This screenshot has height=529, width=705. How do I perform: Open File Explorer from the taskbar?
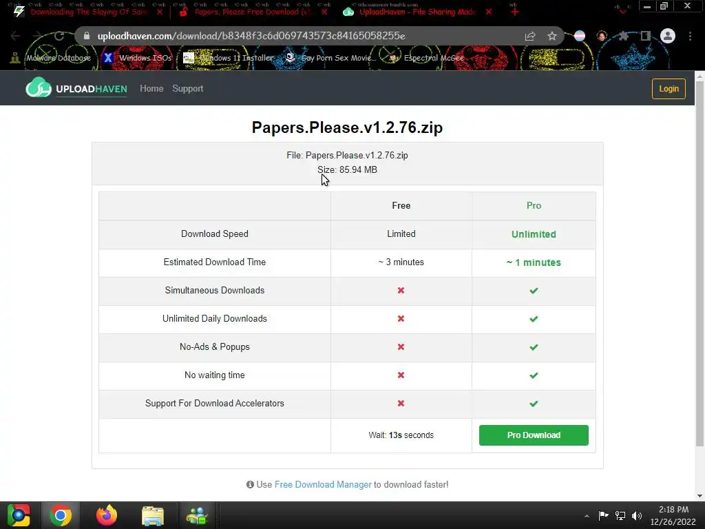[x=153, y=515]
